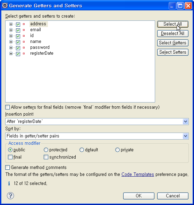Click the red field icon beside id
The image size is (194, 205).
point(24,36)
